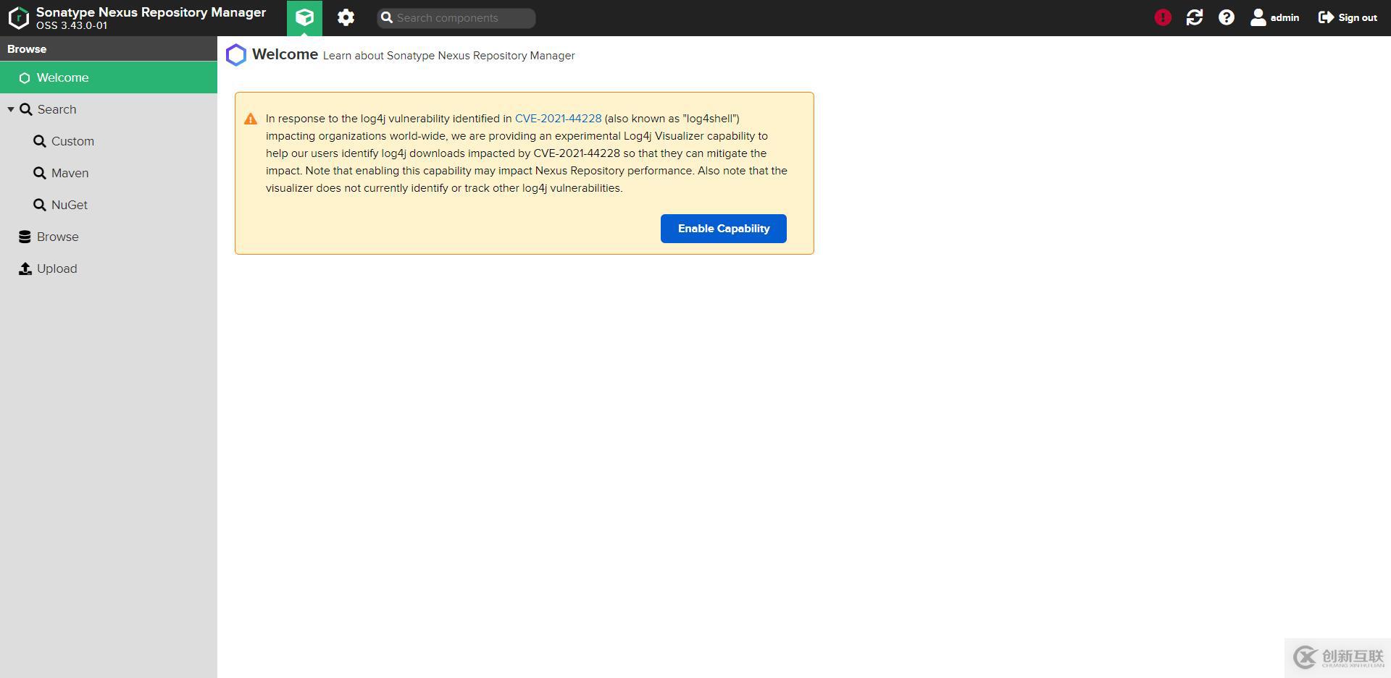This screenshot has width=1391, height=678.
Task: Click the red system status alert icon
Action: [1163, 17]
